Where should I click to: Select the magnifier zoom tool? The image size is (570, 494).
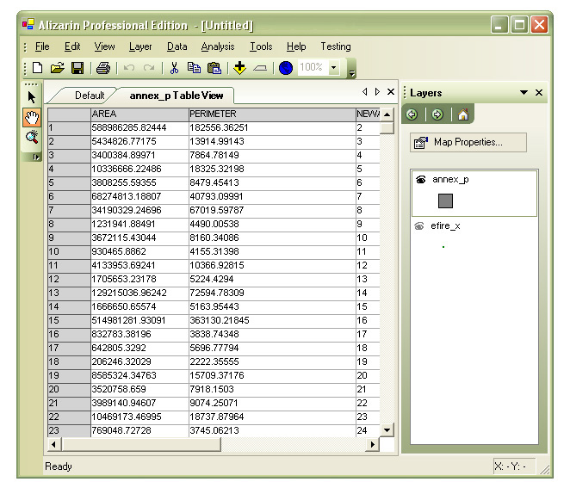tap(32, 137)
